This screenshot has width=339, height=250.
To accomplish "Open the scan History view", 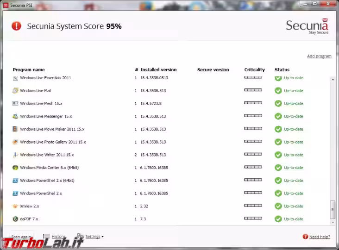I will [x=57, y=237].
